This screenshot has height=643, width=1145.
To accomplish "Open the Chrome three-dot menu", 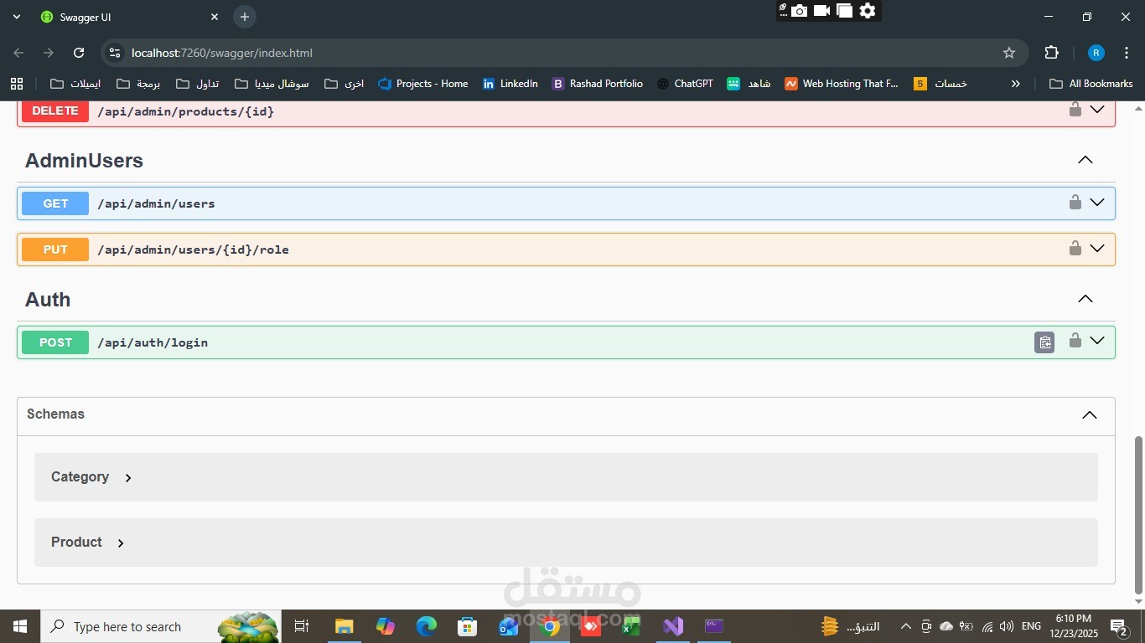I will (1126, 53).
